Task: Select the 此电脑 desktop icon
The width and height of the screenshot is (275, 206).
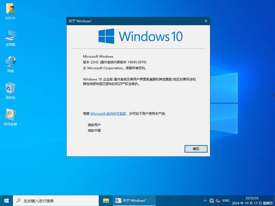Action: (10, 38)
